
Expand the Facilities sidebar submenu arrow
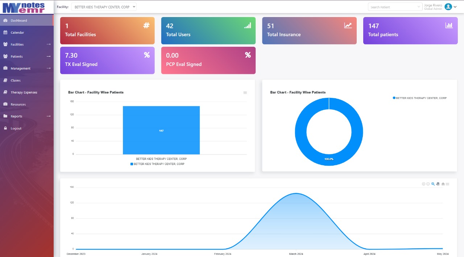tap(49, 45)
